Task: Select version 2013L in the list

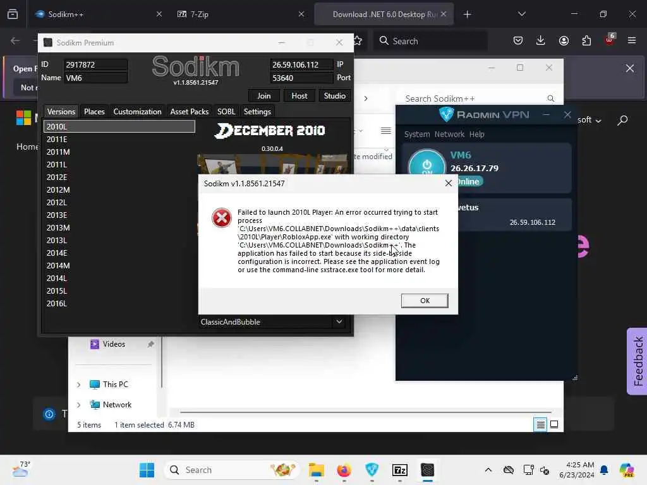Action: coord(119,240)
